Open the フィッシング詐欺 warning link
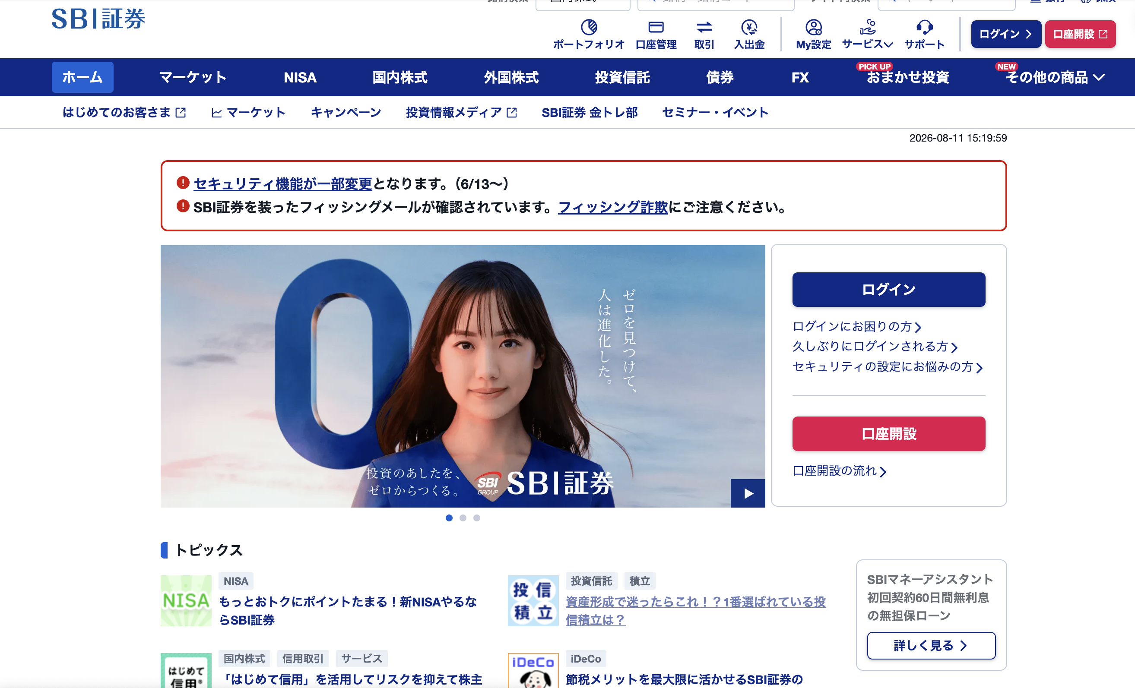Screen dimensions: 1135x688 (x=613, y=207)
